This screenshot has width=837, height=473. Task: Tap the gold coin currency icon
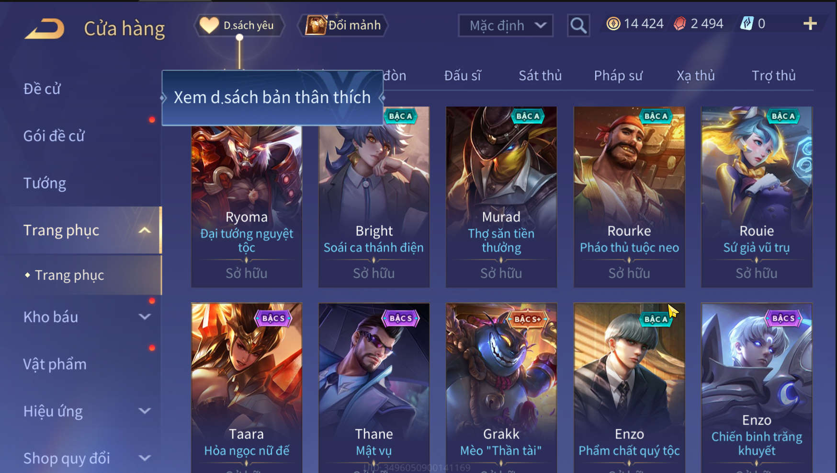[613, 23]
